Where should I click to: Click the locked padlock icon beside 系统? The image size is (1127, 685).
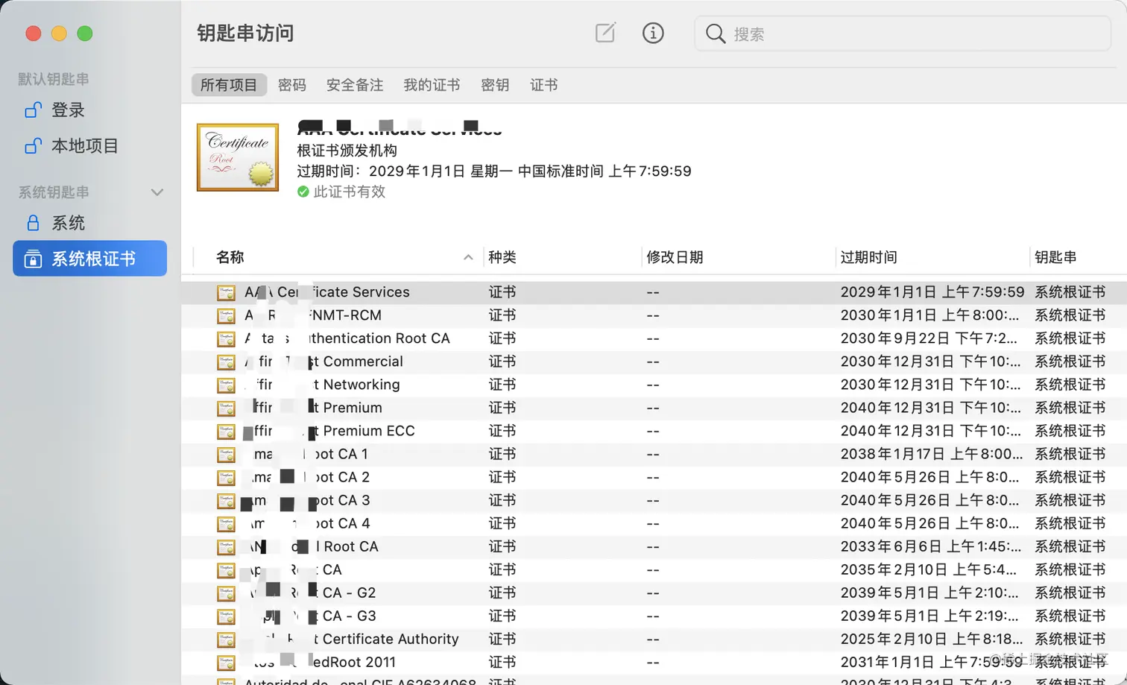click(33, 223)
